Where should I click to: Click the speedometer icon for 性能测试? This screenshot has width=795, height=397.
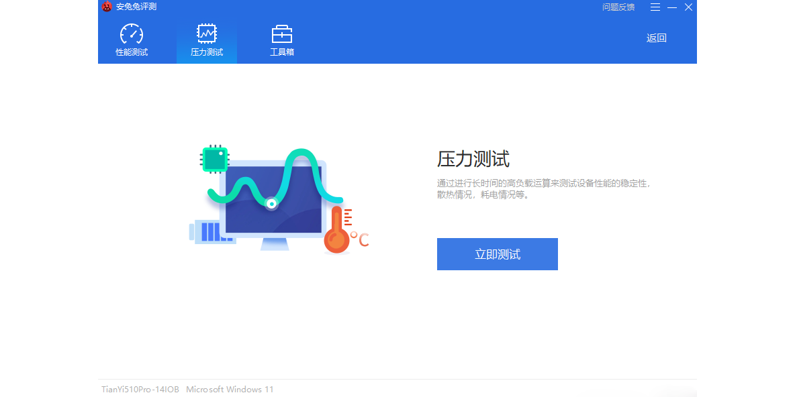(132, 34)
